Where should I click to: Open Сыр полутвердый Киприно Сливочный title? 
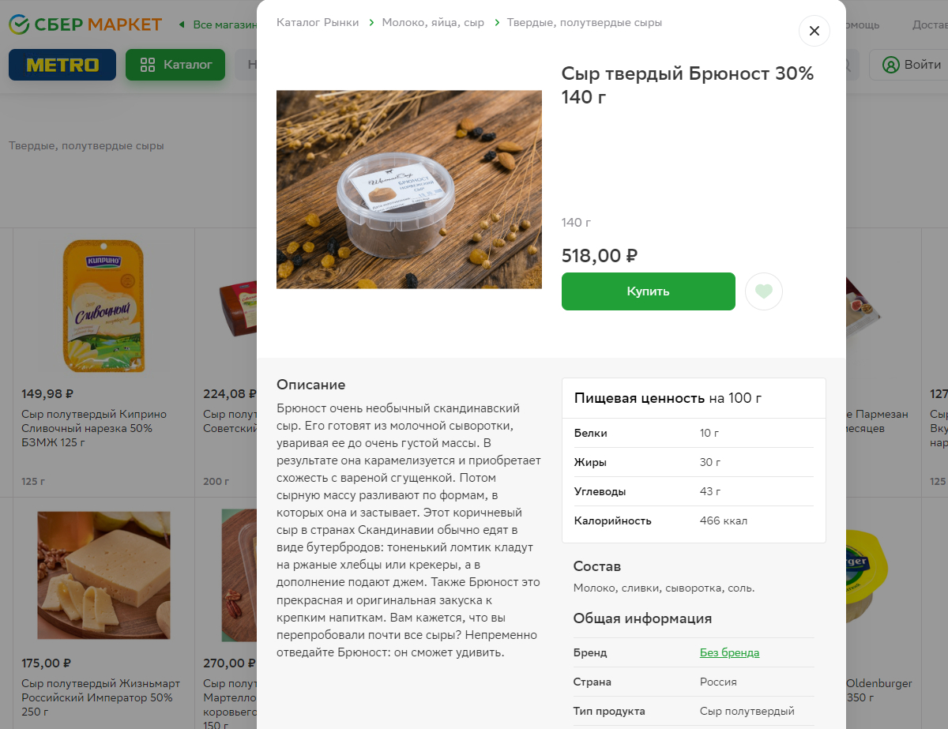93,428
